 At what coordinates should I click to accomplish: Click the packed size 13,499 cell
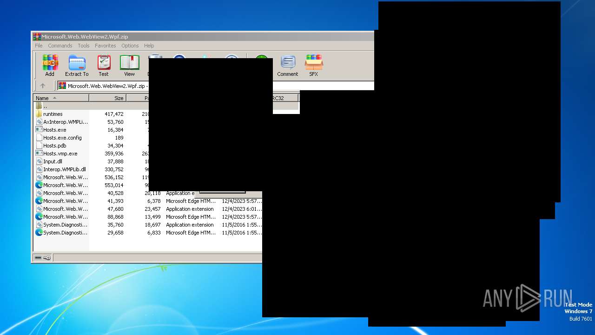tap(152, 217)
